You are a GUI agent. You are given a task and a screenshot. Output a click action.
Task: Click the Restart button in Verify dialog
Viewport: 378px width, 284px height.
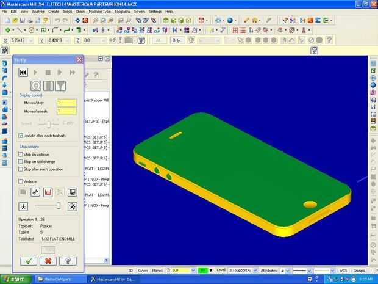click(x=23, y=73)
